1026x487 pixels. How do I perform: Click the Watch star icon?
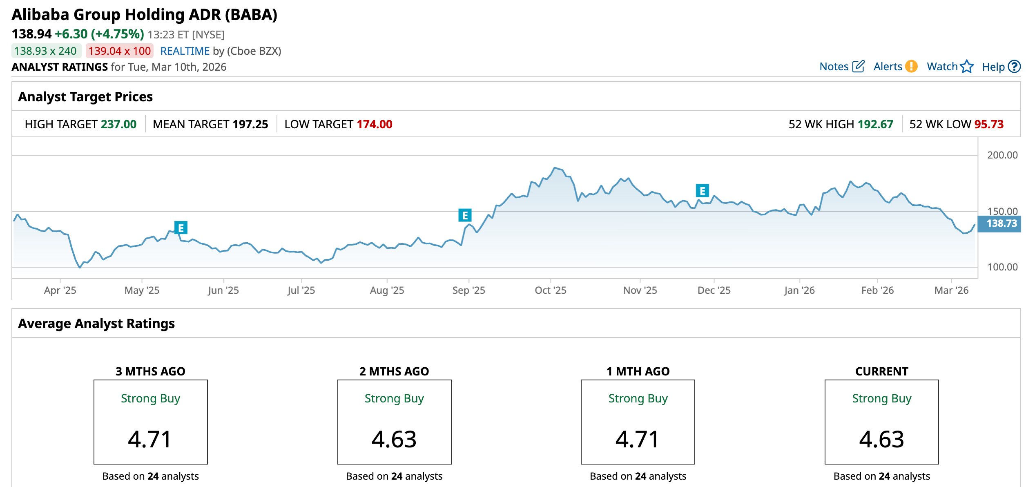[967, 66]
